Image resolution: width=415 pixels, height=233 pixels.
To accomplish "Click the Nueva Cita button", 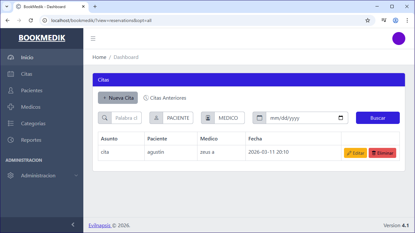I will [x=118, y=98].
